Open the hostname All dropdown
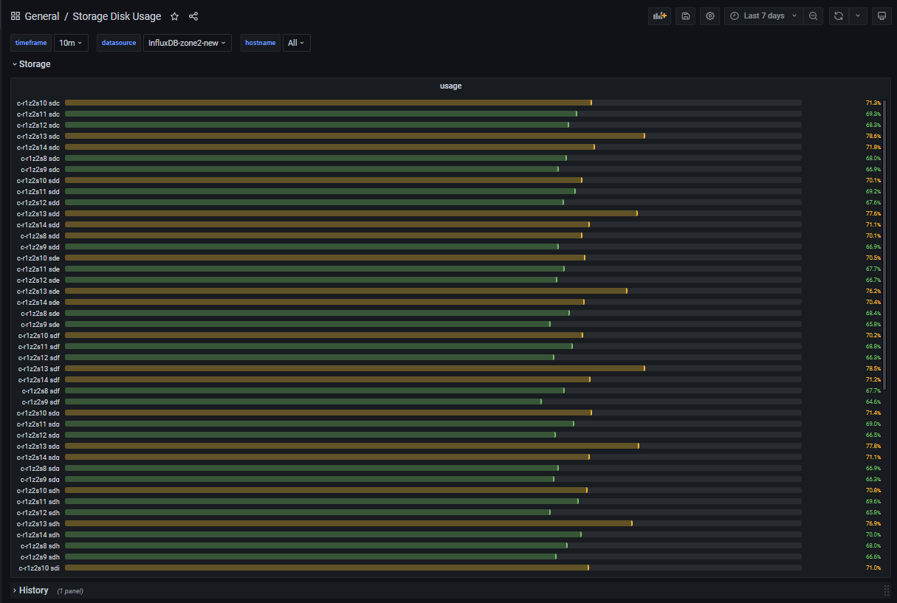897x603 pixels. coord(296,43)
